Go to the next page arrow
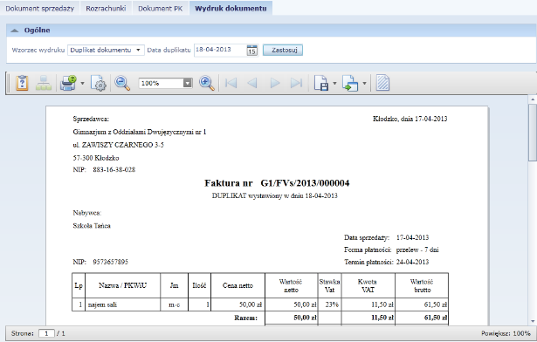Screen dimensions: 537x342 click(275, 83)
